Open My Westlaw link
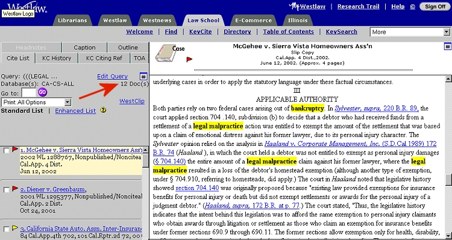Viewport: 452px width, 240px height. [307, 7]
